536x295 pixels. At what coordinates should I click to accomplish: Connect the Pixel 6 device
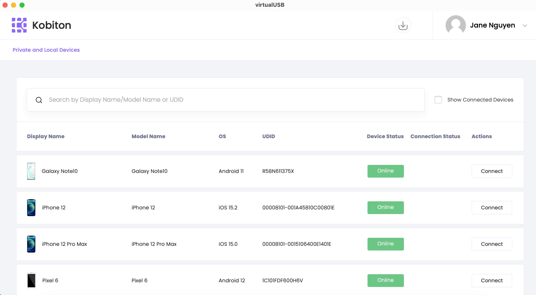pyautogui.click(x=492, y=281)
